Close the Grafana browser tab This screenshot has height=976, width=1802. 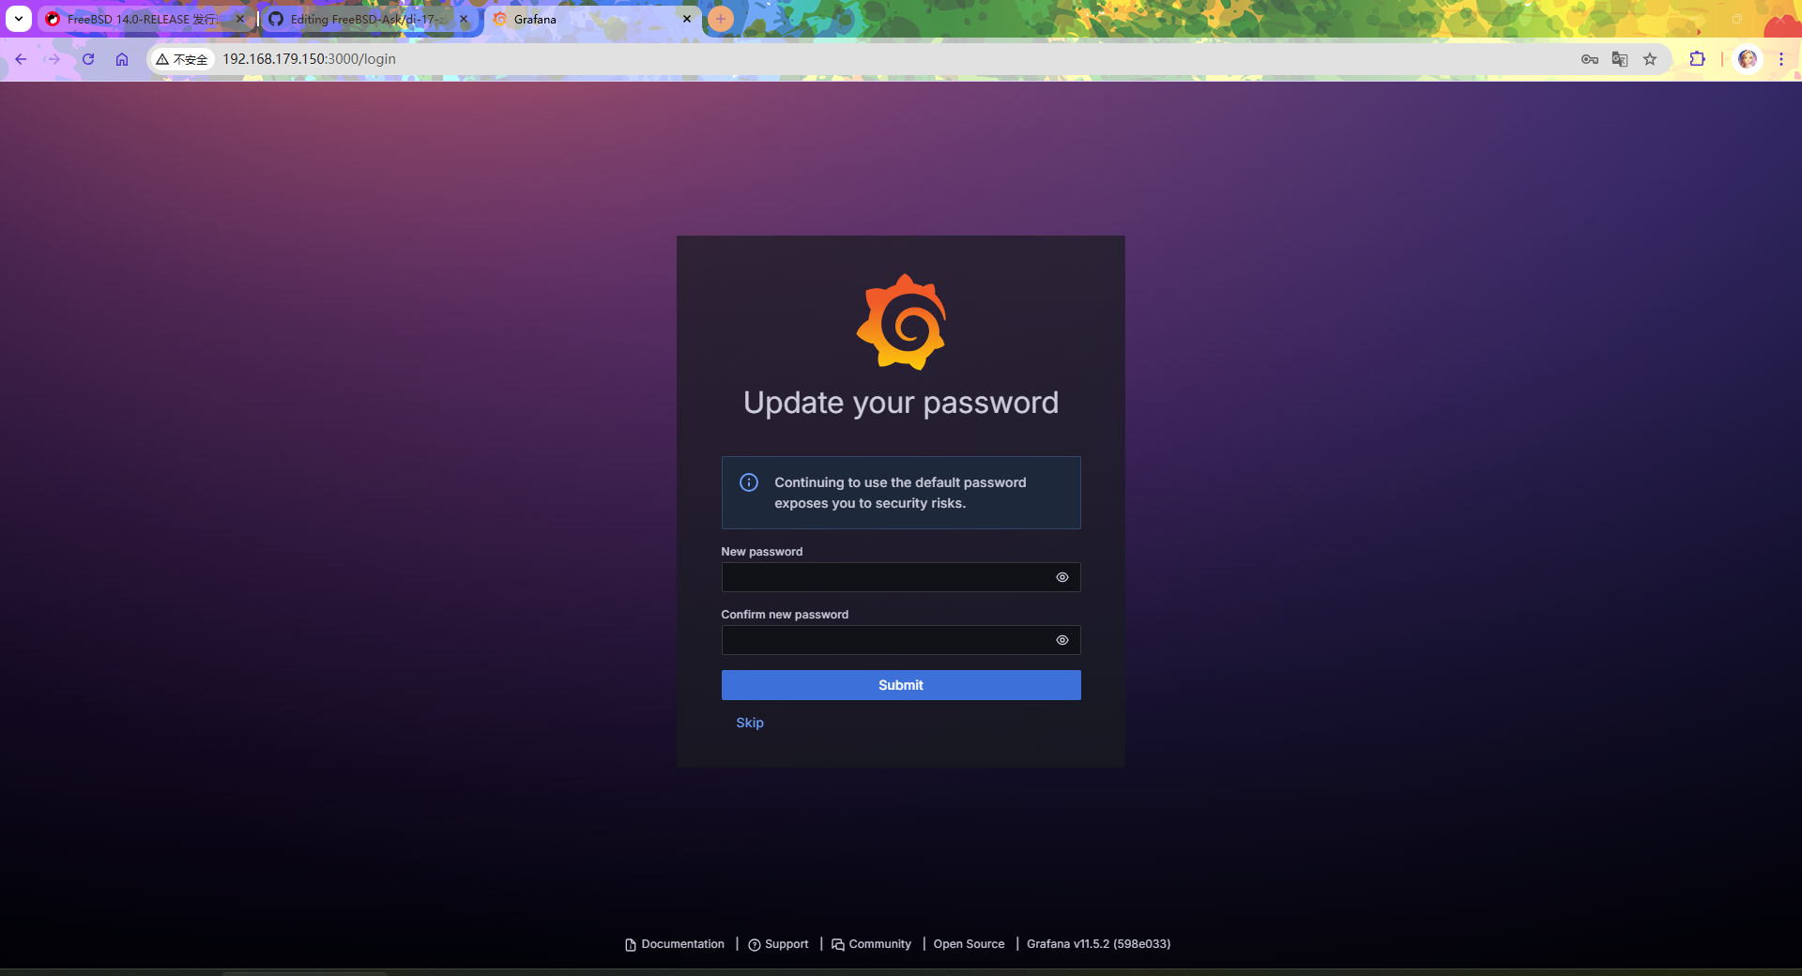click(x=687, y=19)
